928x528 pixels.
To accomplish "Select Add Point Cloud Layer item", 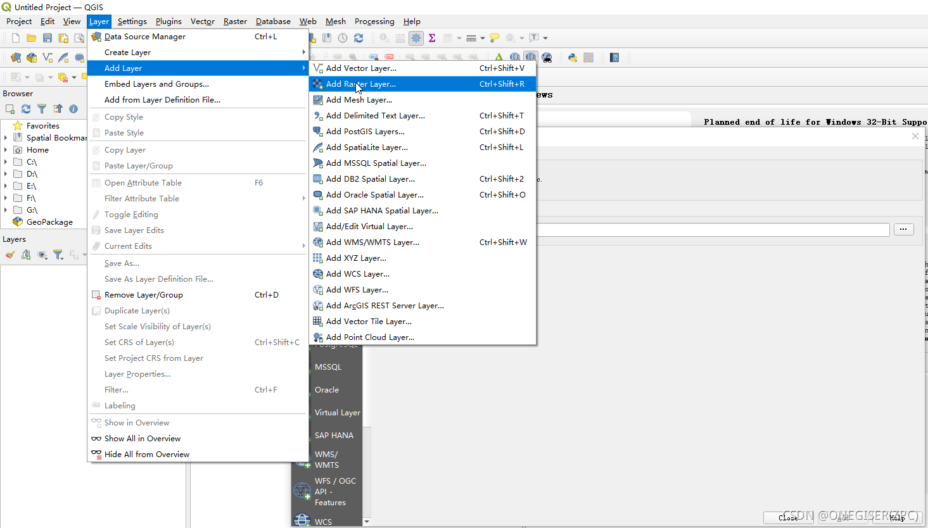I will 423,337.
